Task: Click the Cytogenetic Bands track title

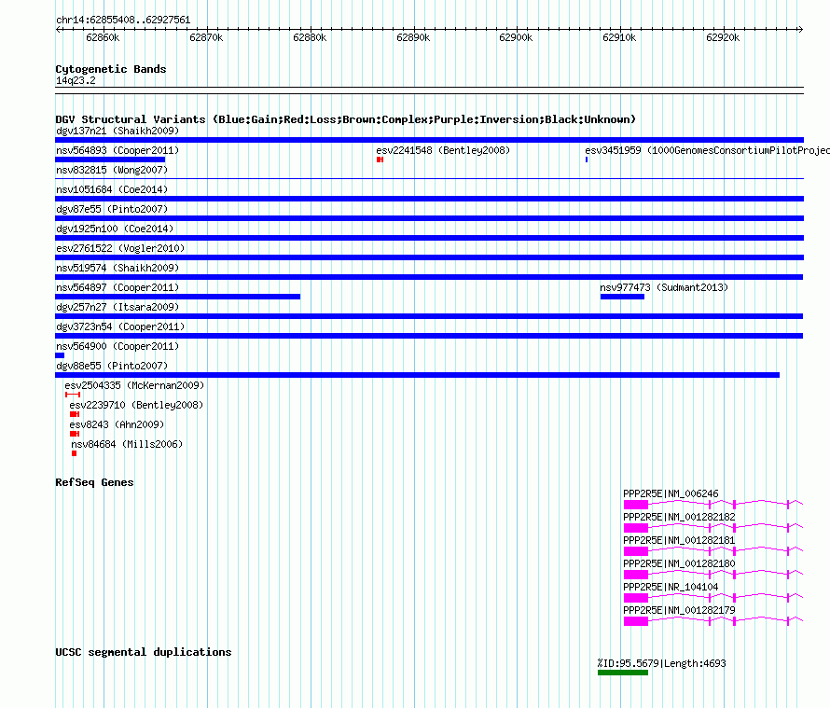Action: coord(111,69)
